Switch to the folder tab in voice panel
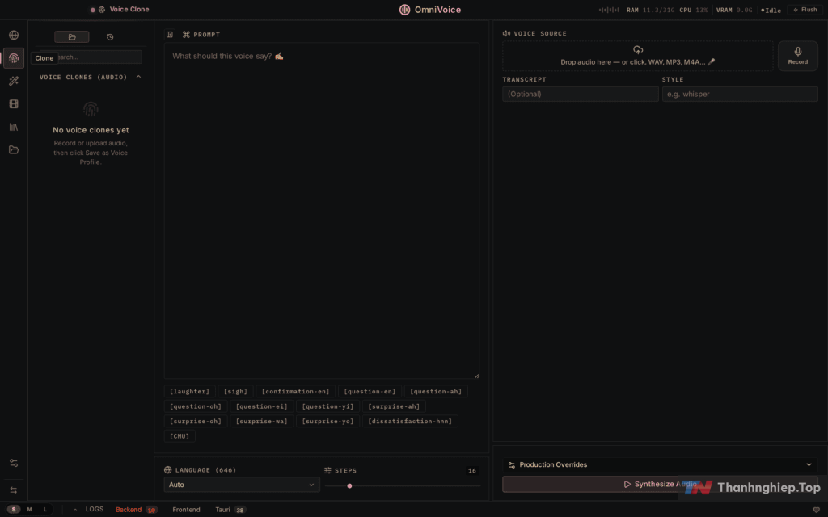The height and width of the screenshot is (517, 828). pyautogui.click(x=72, y=37)
